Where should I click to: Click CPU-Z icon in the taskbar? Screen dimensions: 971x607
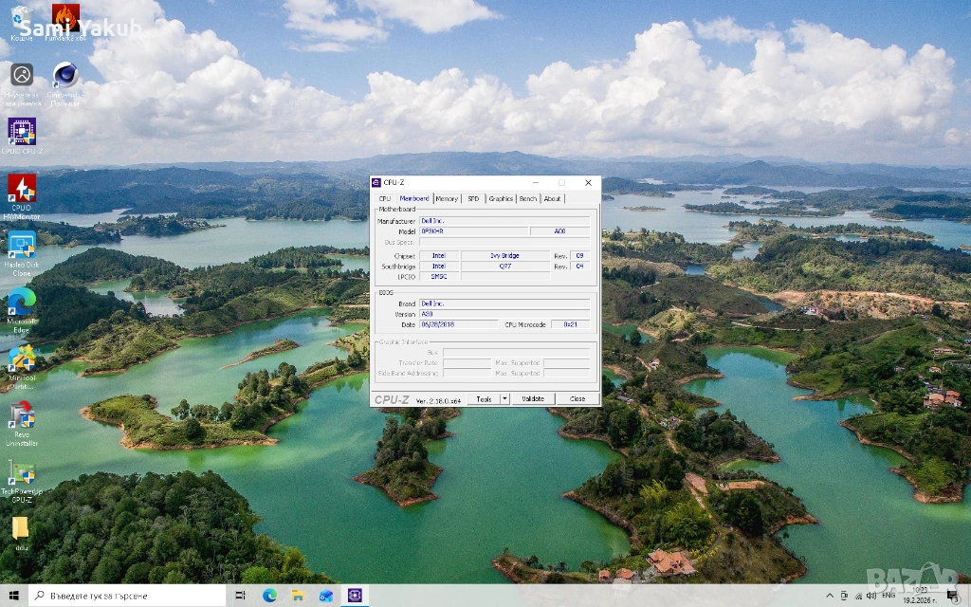coord(355,596)
